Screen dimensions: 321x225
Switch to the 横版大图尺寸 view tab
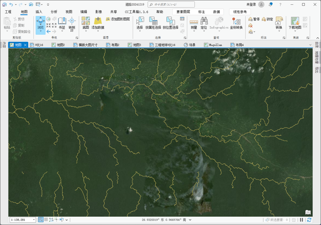[86, 45]
